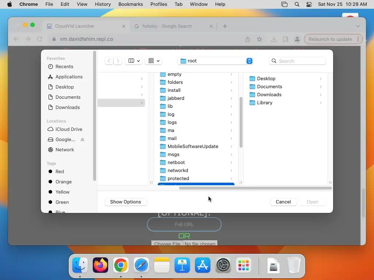374x280 pixels.
Task: Launch Safari from the Dock
Action: 141,265
